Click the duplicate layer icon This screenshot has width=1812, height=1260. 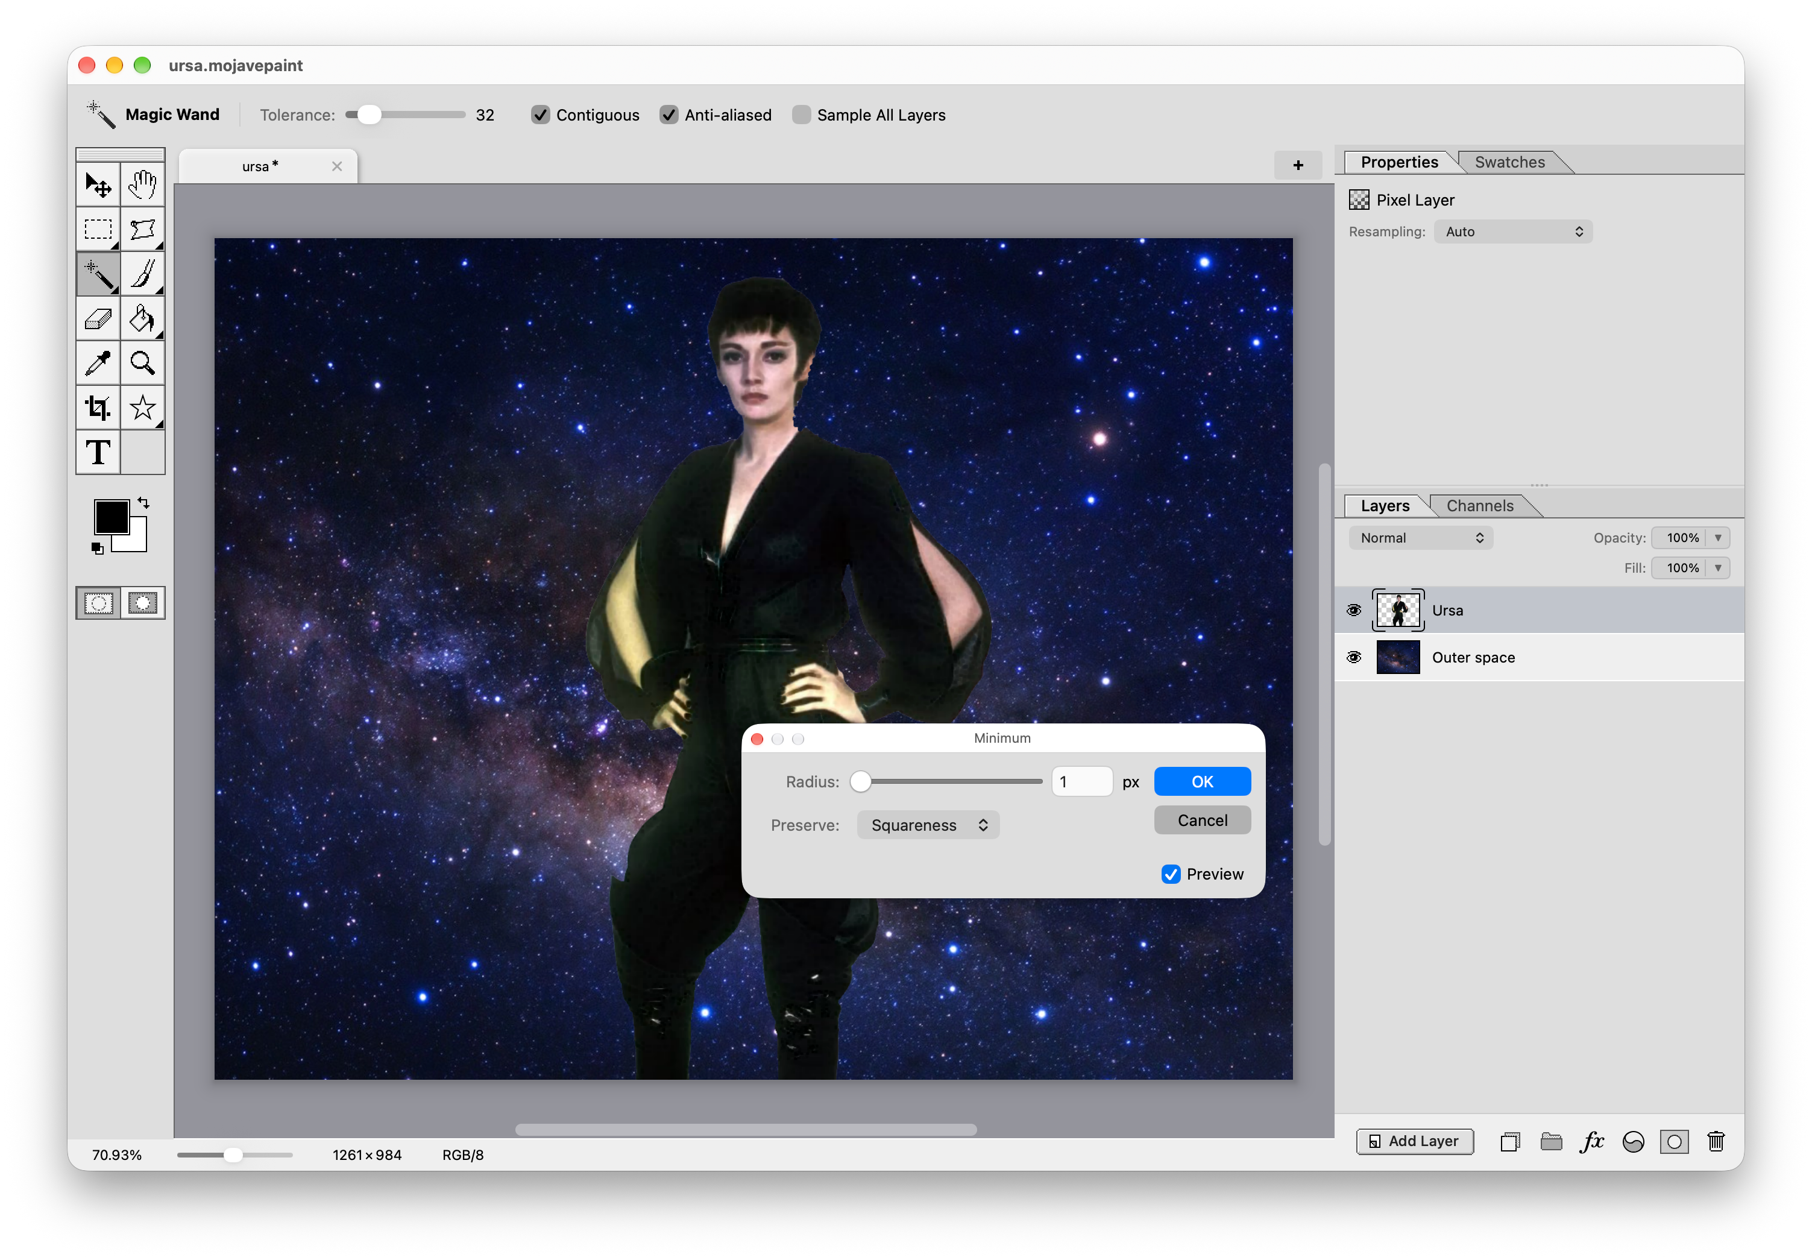pos(1510,1142)
